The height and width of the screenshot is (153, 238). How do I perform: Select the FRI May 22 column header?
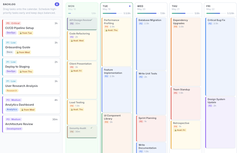click(x=220, y=10)
